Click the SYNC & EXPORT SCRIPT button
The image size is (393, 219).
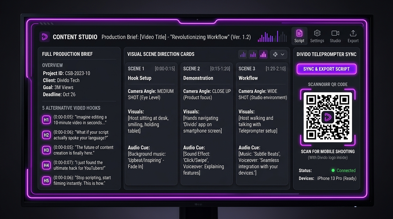(326, 69)
